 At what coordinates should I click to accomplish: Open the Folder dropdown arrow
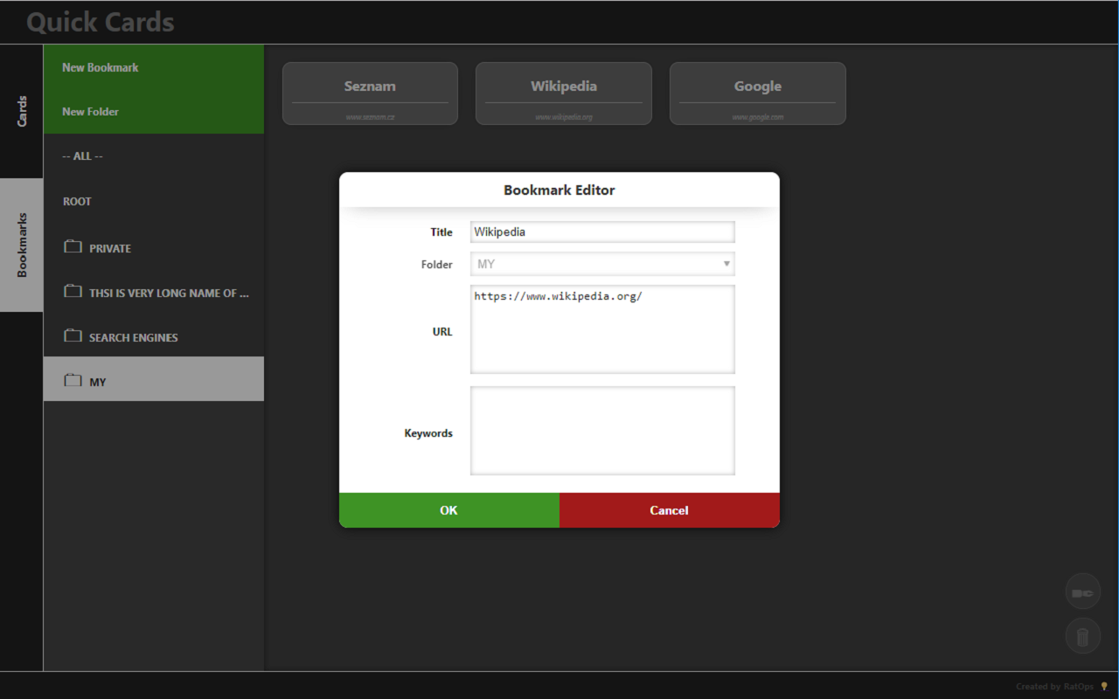tap(726, 264)
